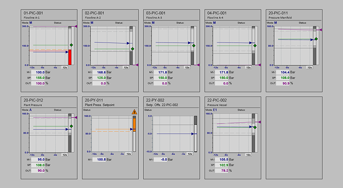Click blue MV arrow on 04-PIC-001 trend
Image resolution: width=343 pixels, height=188 pixels.
(251, 43)
